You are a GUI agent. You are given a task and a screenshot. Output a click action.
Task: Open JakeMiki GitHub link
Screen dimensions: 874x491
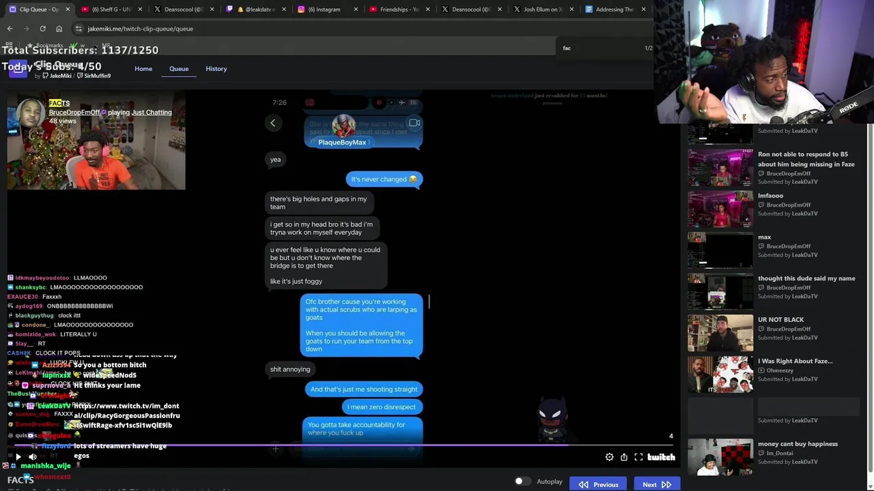pos(57,76)
